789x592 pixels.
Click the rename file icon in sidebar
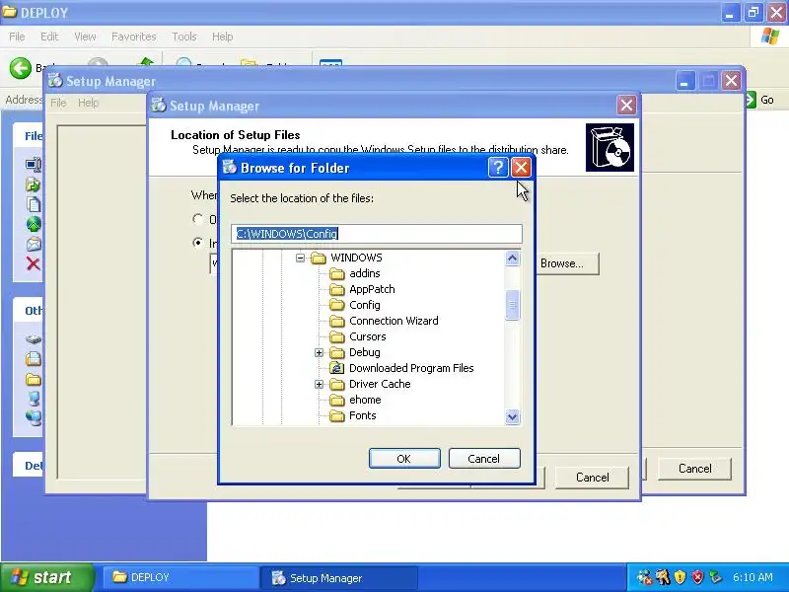[x=34, y=165]
